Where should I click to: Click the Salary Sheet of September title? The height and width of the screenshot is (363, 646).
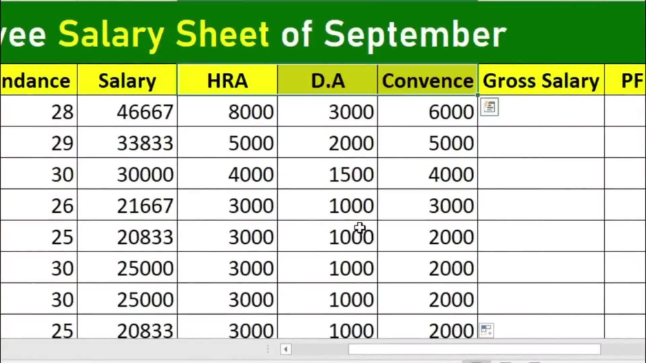[x=282, y=34]
